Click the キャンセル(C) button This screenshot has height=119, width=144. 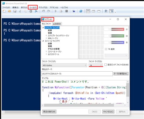point(108,112)
